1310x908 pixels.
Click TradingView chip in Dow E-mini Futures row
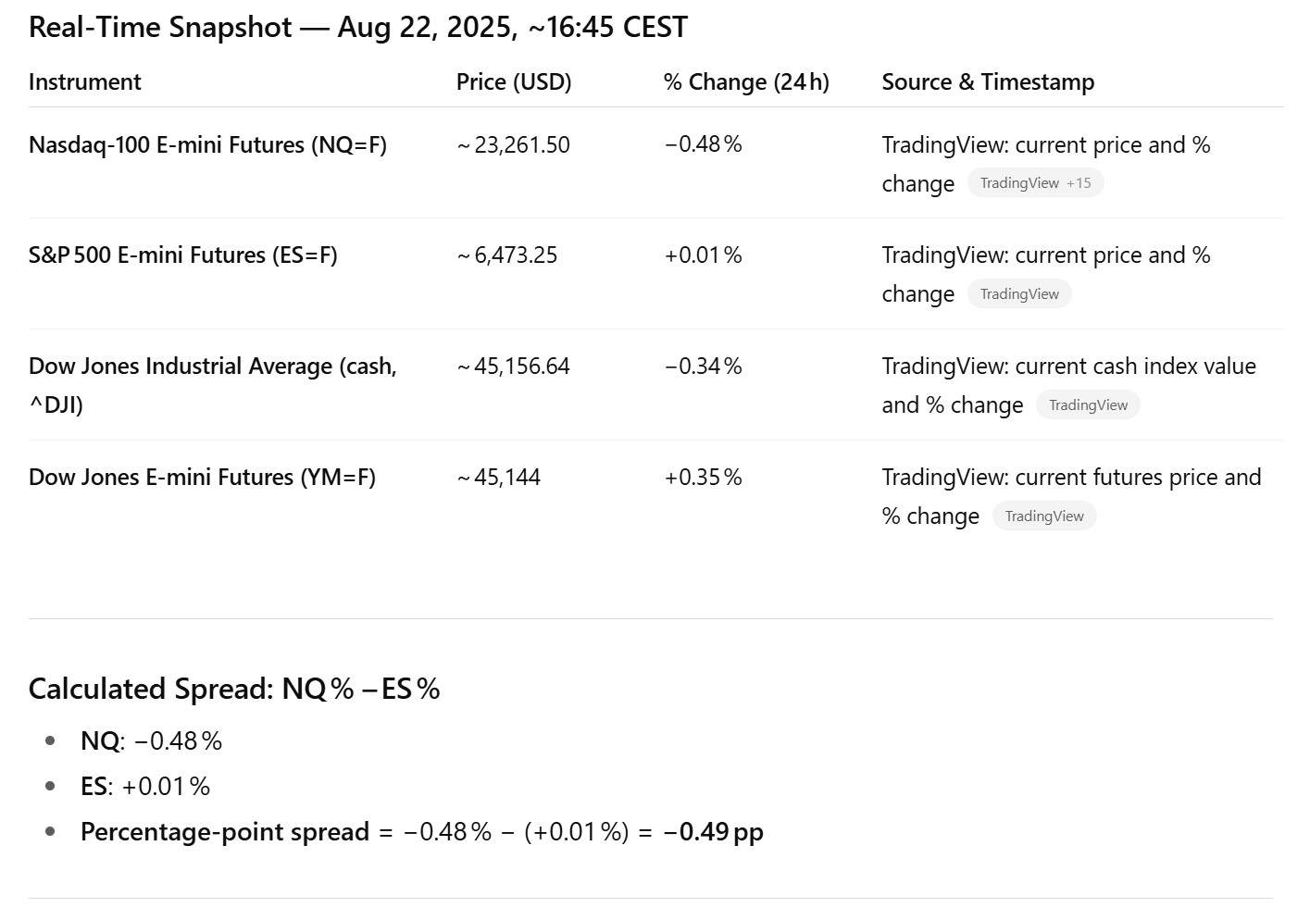click(1044, 516)
